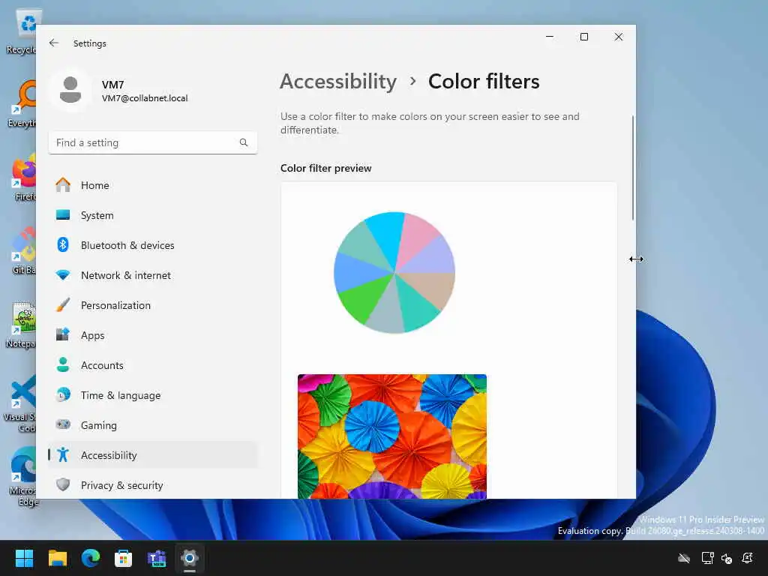This screenshot has height=576, width=768.
Task: Click the Personalization paintbrush icon
Action: pyautogui.click(x=63, y=305)
